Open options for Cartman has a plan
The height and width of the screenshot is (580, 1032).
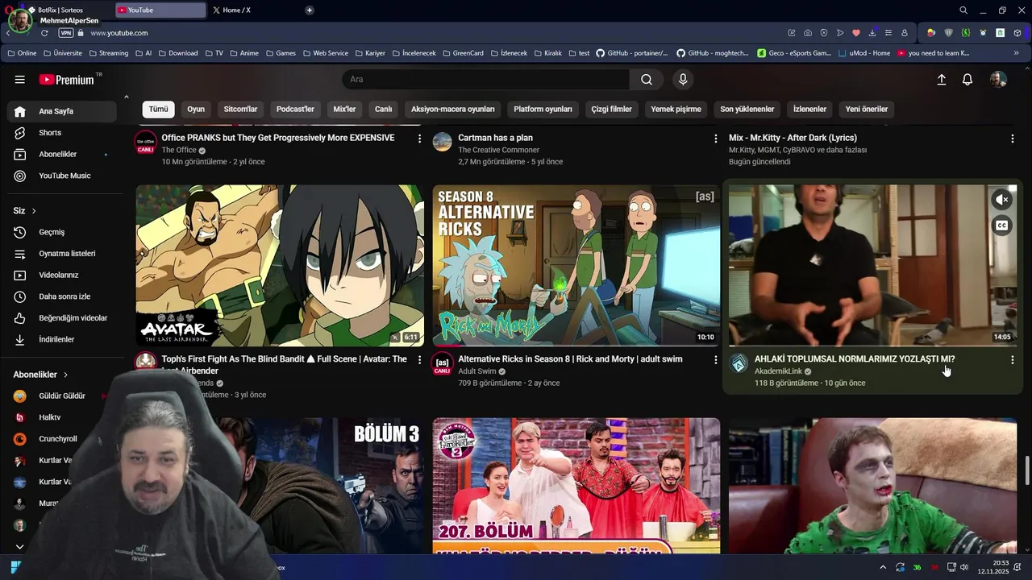(715, 139)
